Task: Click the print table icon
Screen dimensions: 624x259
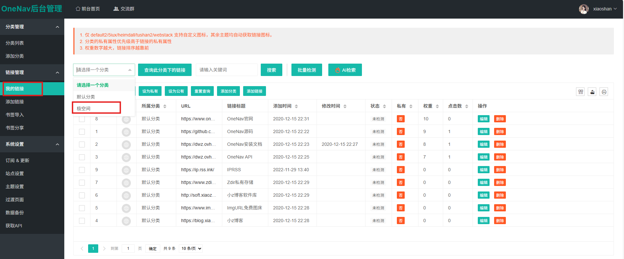Action: [604, 92]
